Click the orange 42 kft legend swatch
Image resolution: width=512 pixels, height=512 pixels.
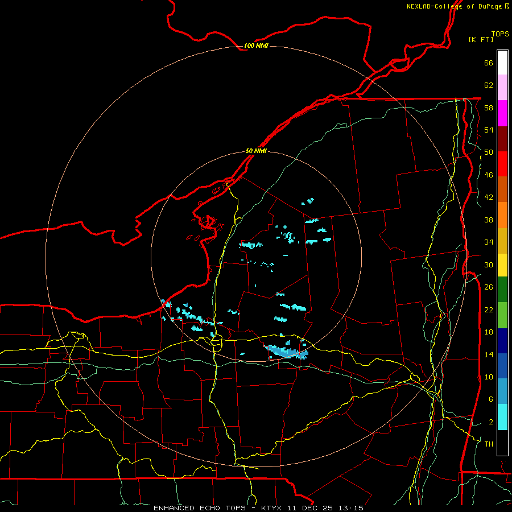502,214
